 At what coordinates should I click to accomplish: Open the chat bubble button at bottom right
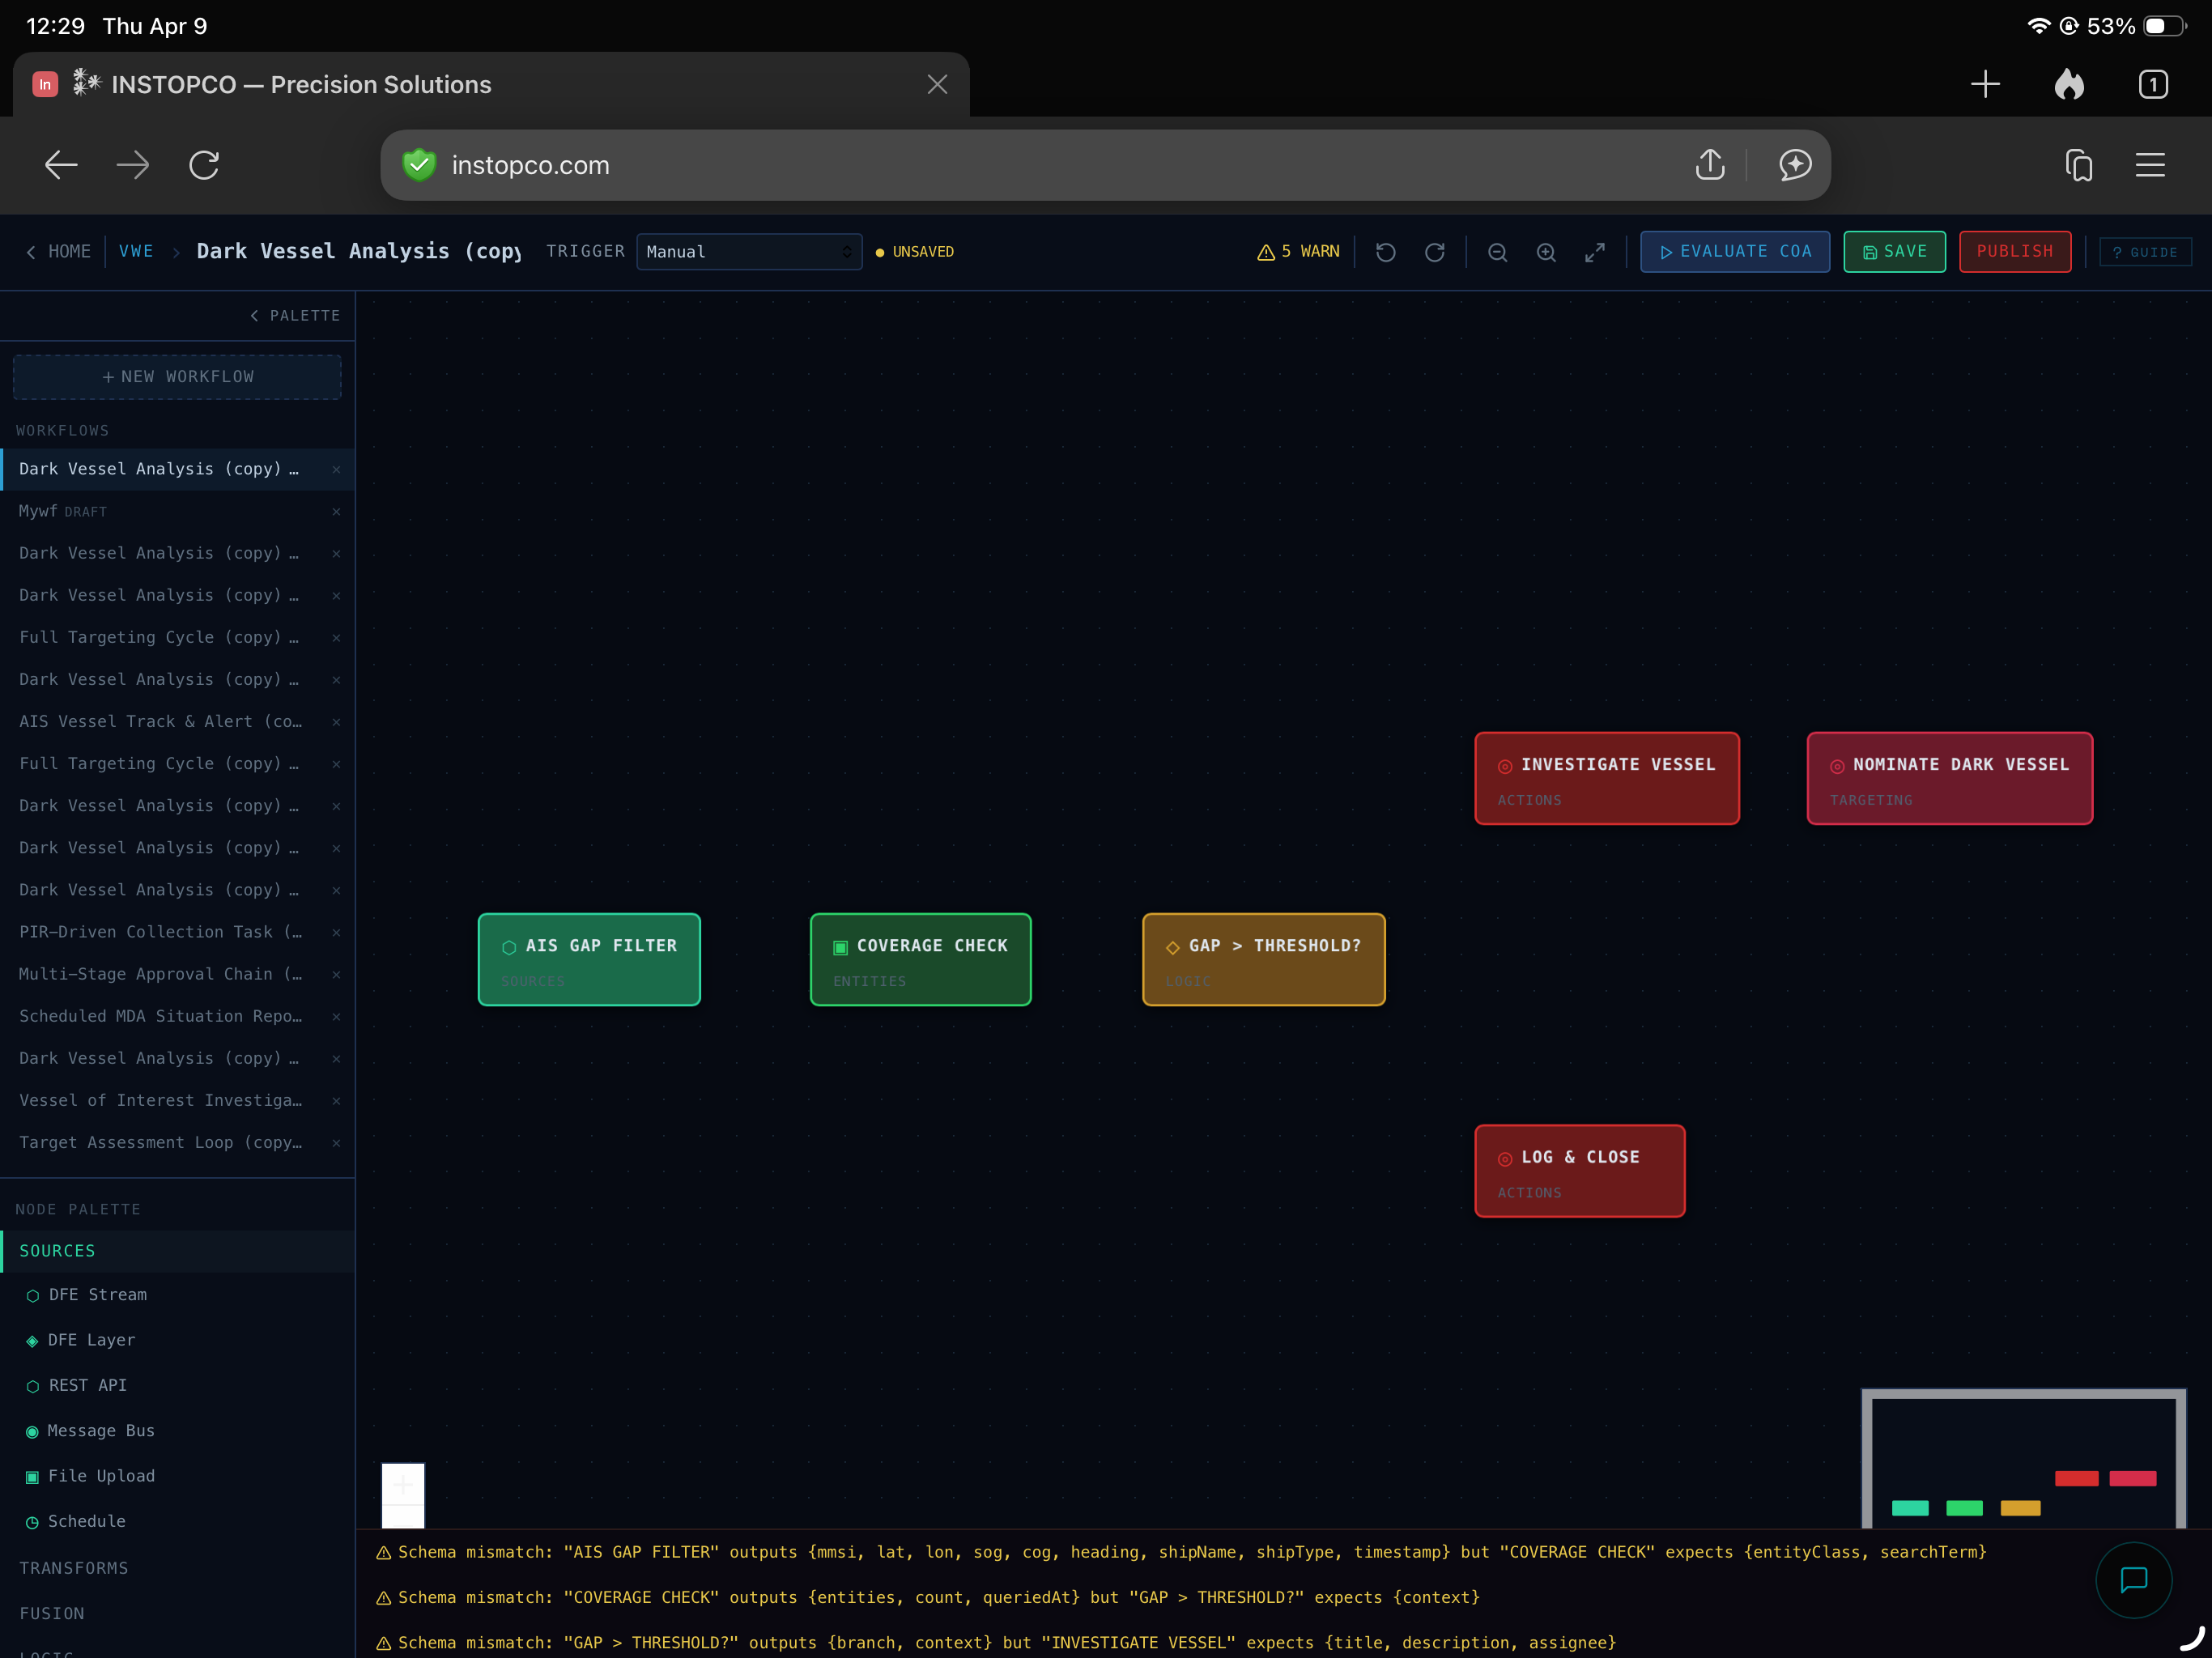click(x=2133, y=1579)
